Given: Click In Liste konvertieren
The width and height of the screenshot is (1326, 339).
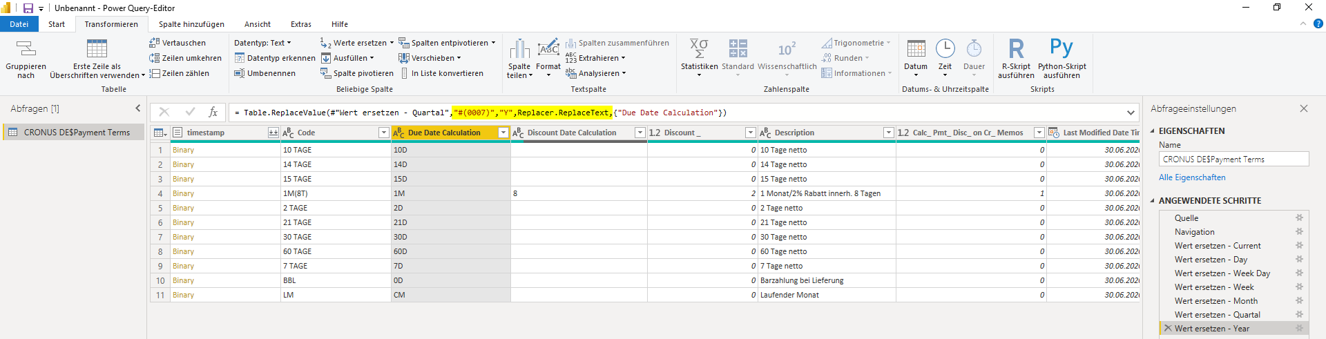Looking at the screenshot, I should point(441,73).
